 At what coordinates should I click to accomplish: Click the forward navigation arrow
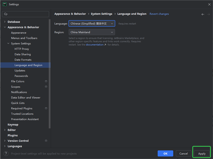point(208,14)
